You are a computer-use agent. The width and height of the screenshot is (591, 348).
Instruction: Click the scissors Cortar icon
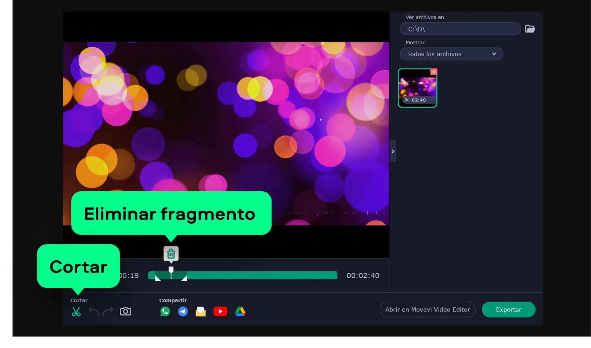click(x=76, y=311)
